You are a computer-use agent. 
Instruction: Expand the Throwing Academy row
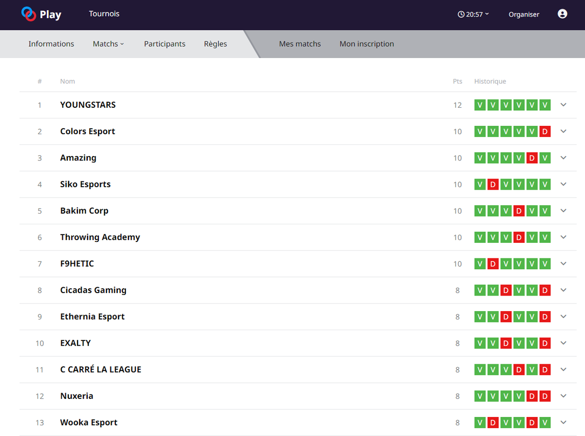[564, 237]
